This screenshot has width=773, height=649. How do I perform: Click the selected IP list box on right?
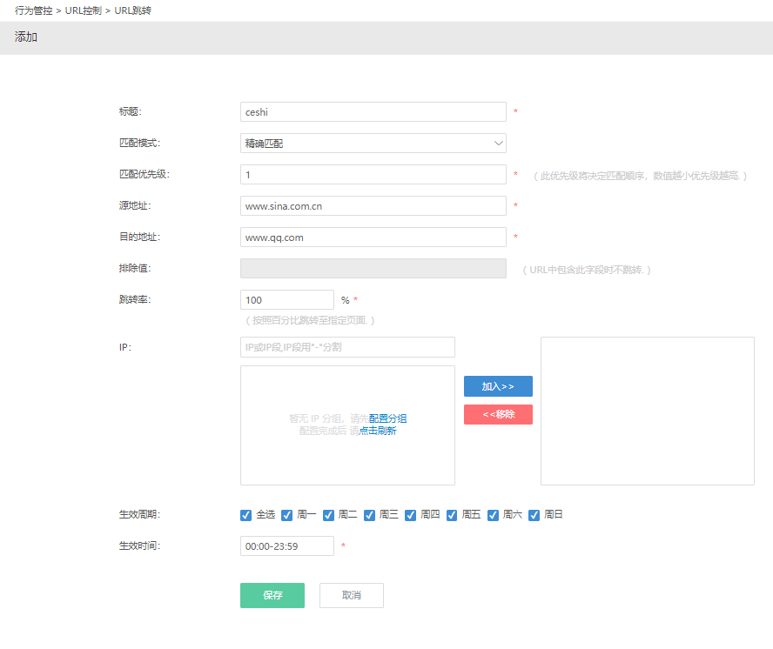point(647,411)
